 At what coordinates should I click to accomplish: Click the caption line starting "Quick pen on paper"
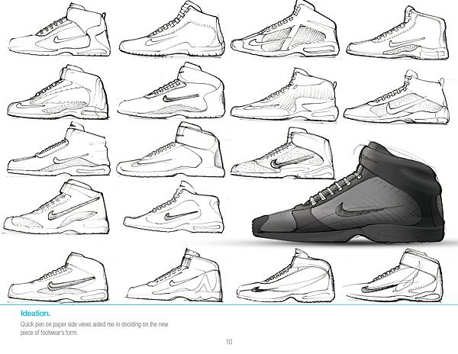[x=95, y=324]
